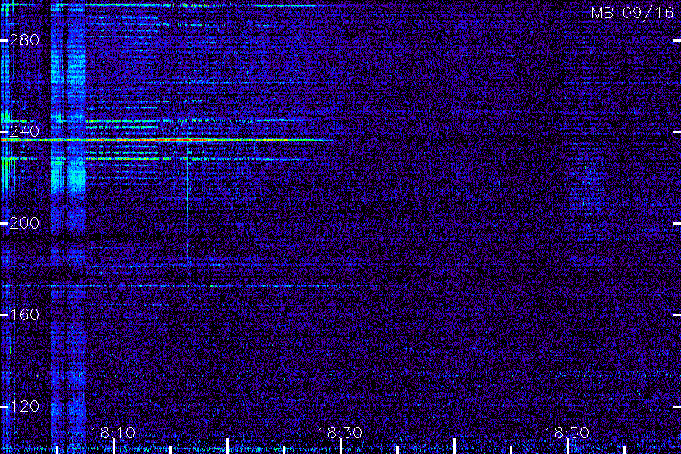Click the 280 frequency axis label
The height and width of the screenshot is (454, 681).
click(x=24, y=40)
